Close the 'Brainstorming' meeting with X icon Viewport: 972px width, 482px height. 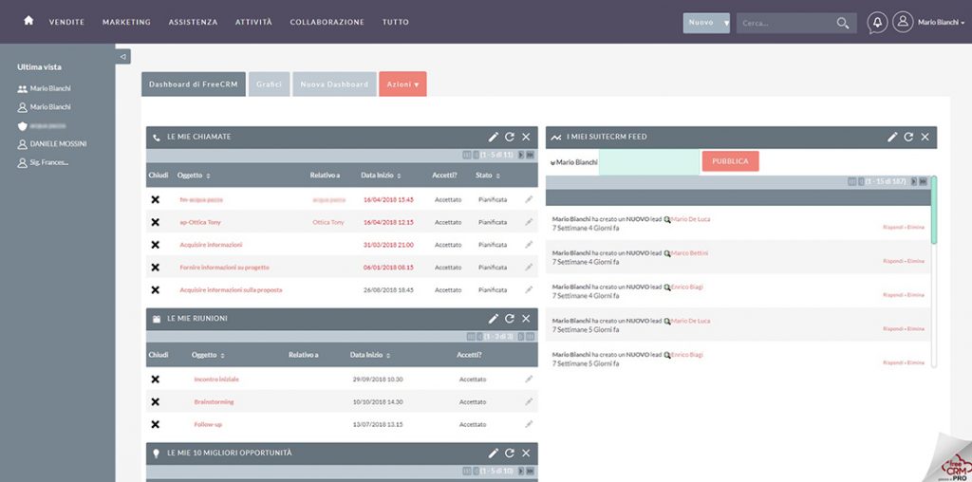pyautogui.click(x=155, y=402)
